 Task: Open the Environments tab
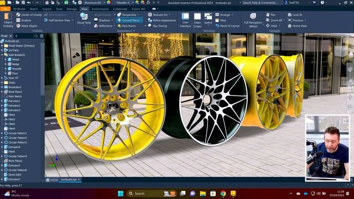click(x=100, y=9)
